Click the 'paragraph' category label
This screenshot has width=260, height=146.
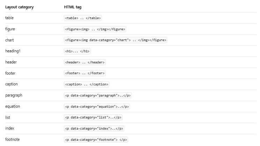[14, 95]
